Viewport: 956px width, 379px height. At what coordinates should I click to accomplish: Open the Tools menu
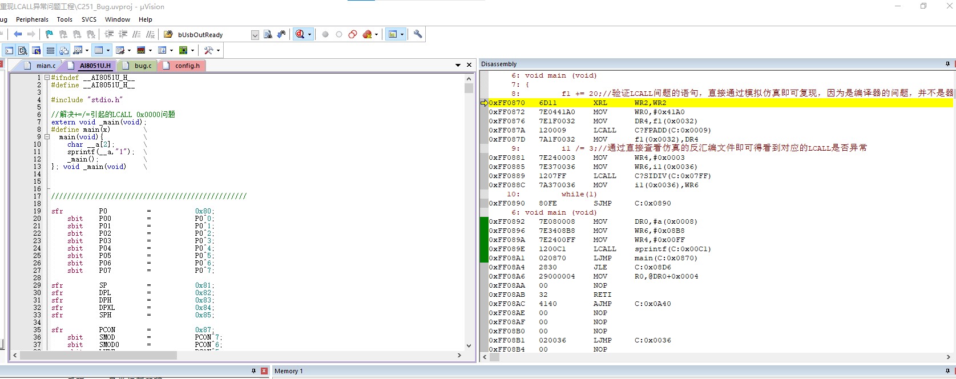[x=64, y=19]
